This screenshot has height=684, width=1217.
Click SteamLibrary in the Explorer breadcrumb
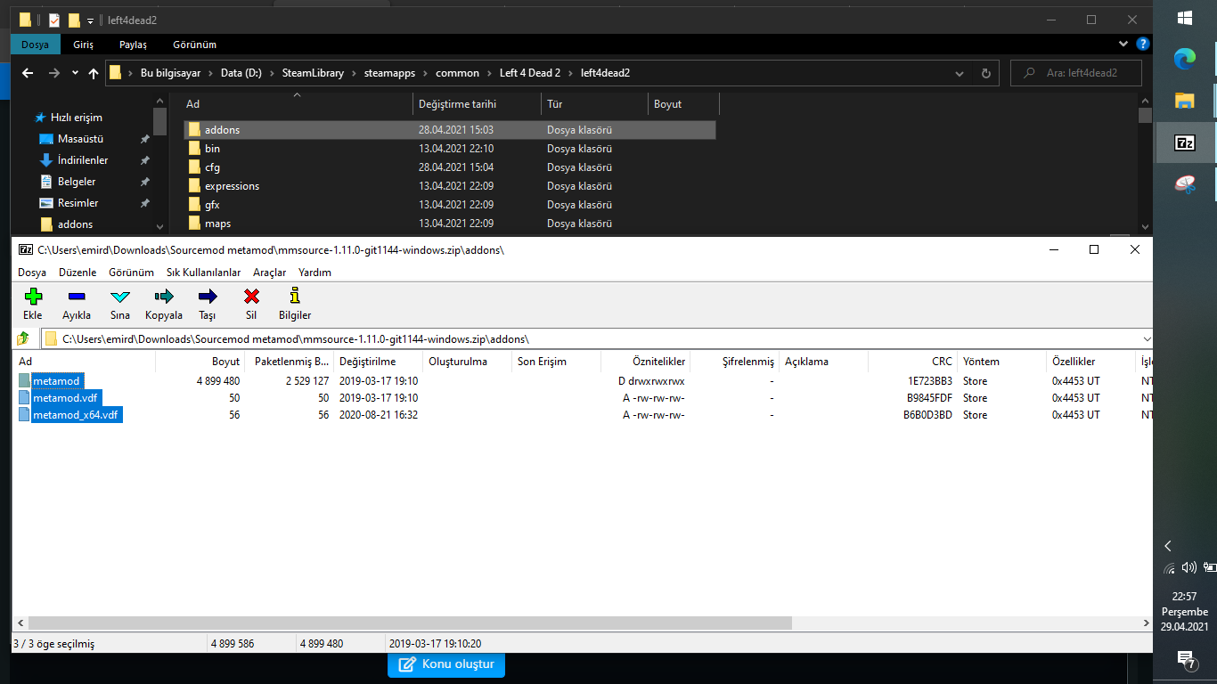(313, 73)
